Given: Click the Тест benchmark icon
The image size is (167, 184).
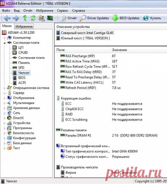Looking at the screenshot, I should (9, 148).
